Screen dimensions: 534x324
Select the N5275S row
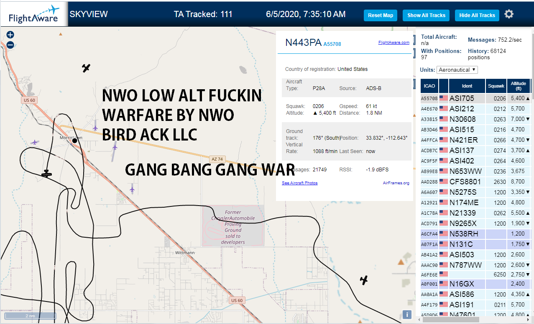point(476,192)
